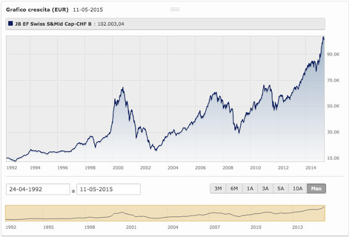Click the drag handle icon above the chart

[x=174, y=10]
